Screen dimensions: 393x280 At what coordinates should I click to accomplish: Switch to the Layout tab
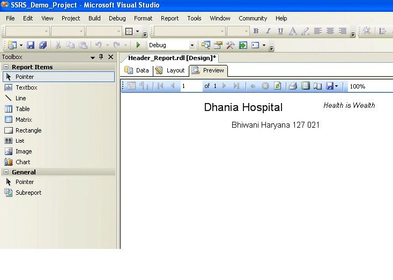click(170, 70)
